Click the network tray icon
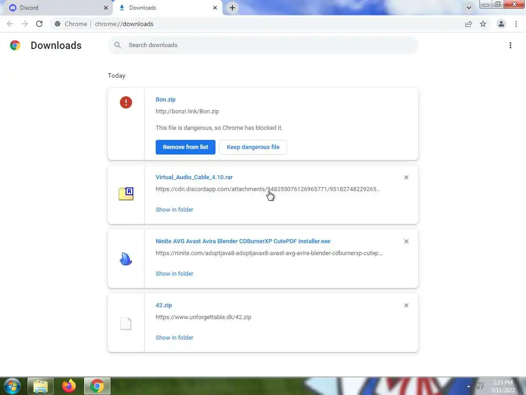Viewport: 526px width, 395px height. click(x=480, y=386)
